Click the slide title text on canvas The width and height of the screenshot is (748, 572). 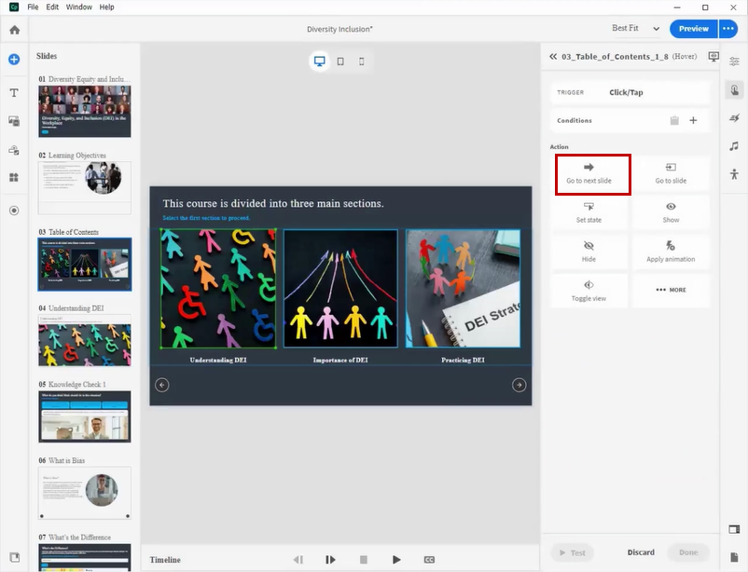(273, 203)
